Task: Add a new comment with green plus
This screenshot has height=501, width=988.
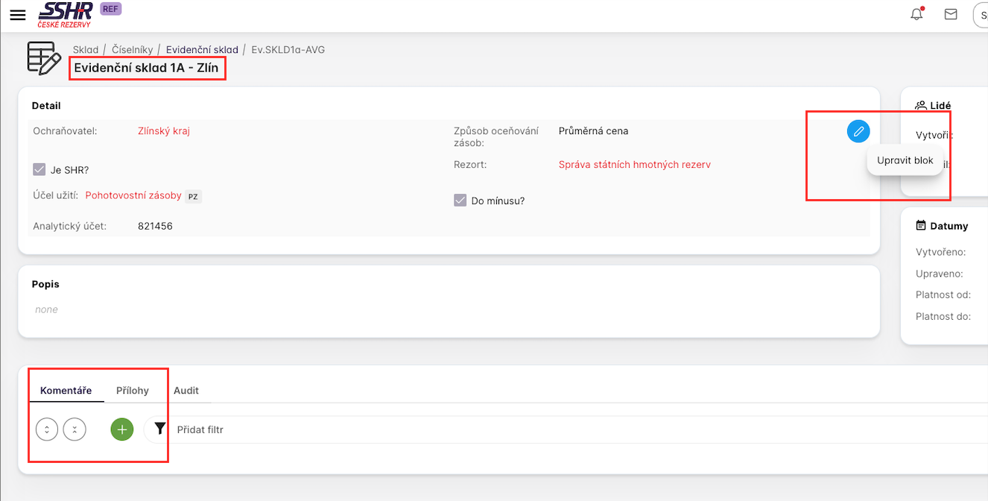Action: tap(122, 429)
